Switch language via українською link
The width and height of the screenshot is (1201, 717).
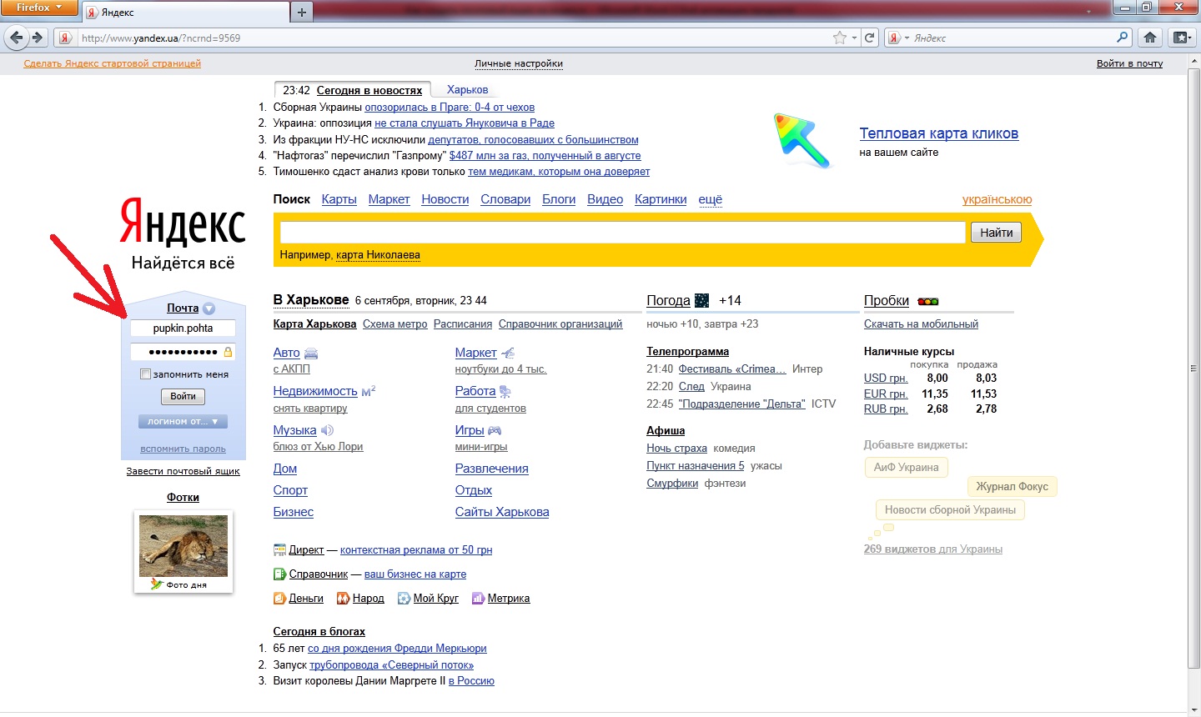coord(997,199)
